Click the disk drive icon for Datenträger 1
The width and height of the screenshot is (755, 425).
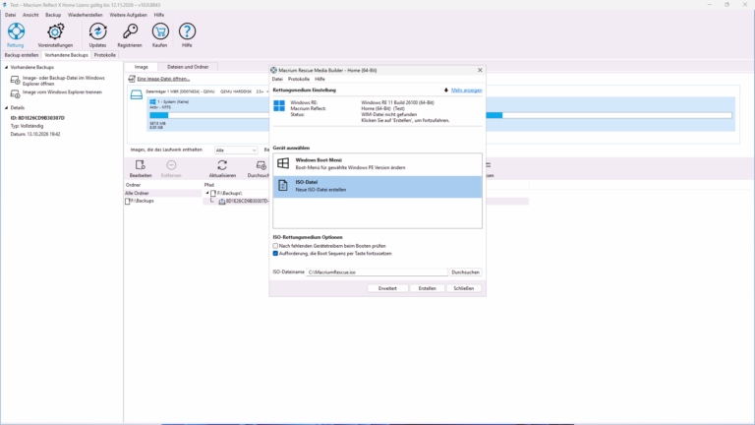[137, 94]
